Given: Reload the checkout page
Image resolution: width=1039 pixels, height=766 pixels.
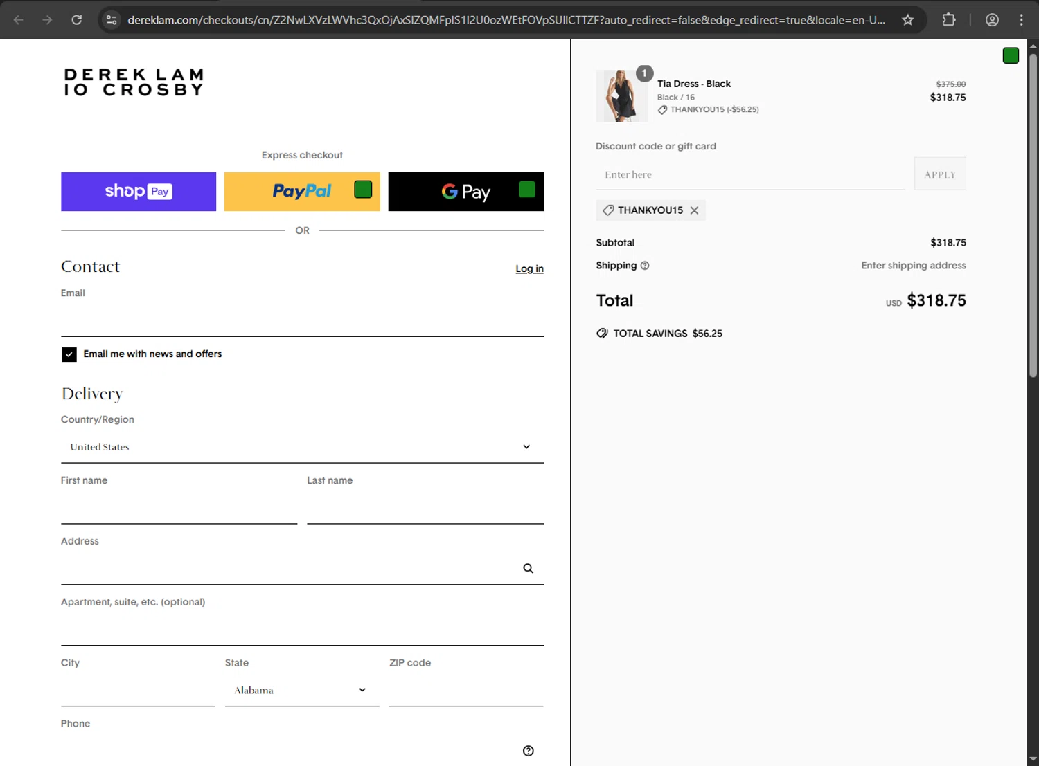Looking at the screenshot, I should (x=77, y=19).
